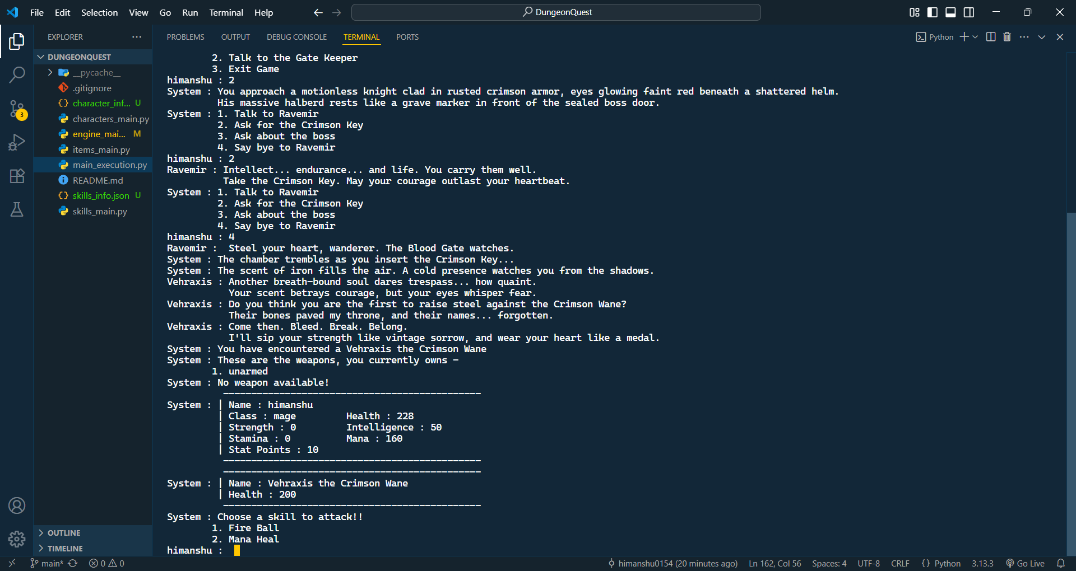
Task: Expand the Timeline section
Action: point(93,549)
